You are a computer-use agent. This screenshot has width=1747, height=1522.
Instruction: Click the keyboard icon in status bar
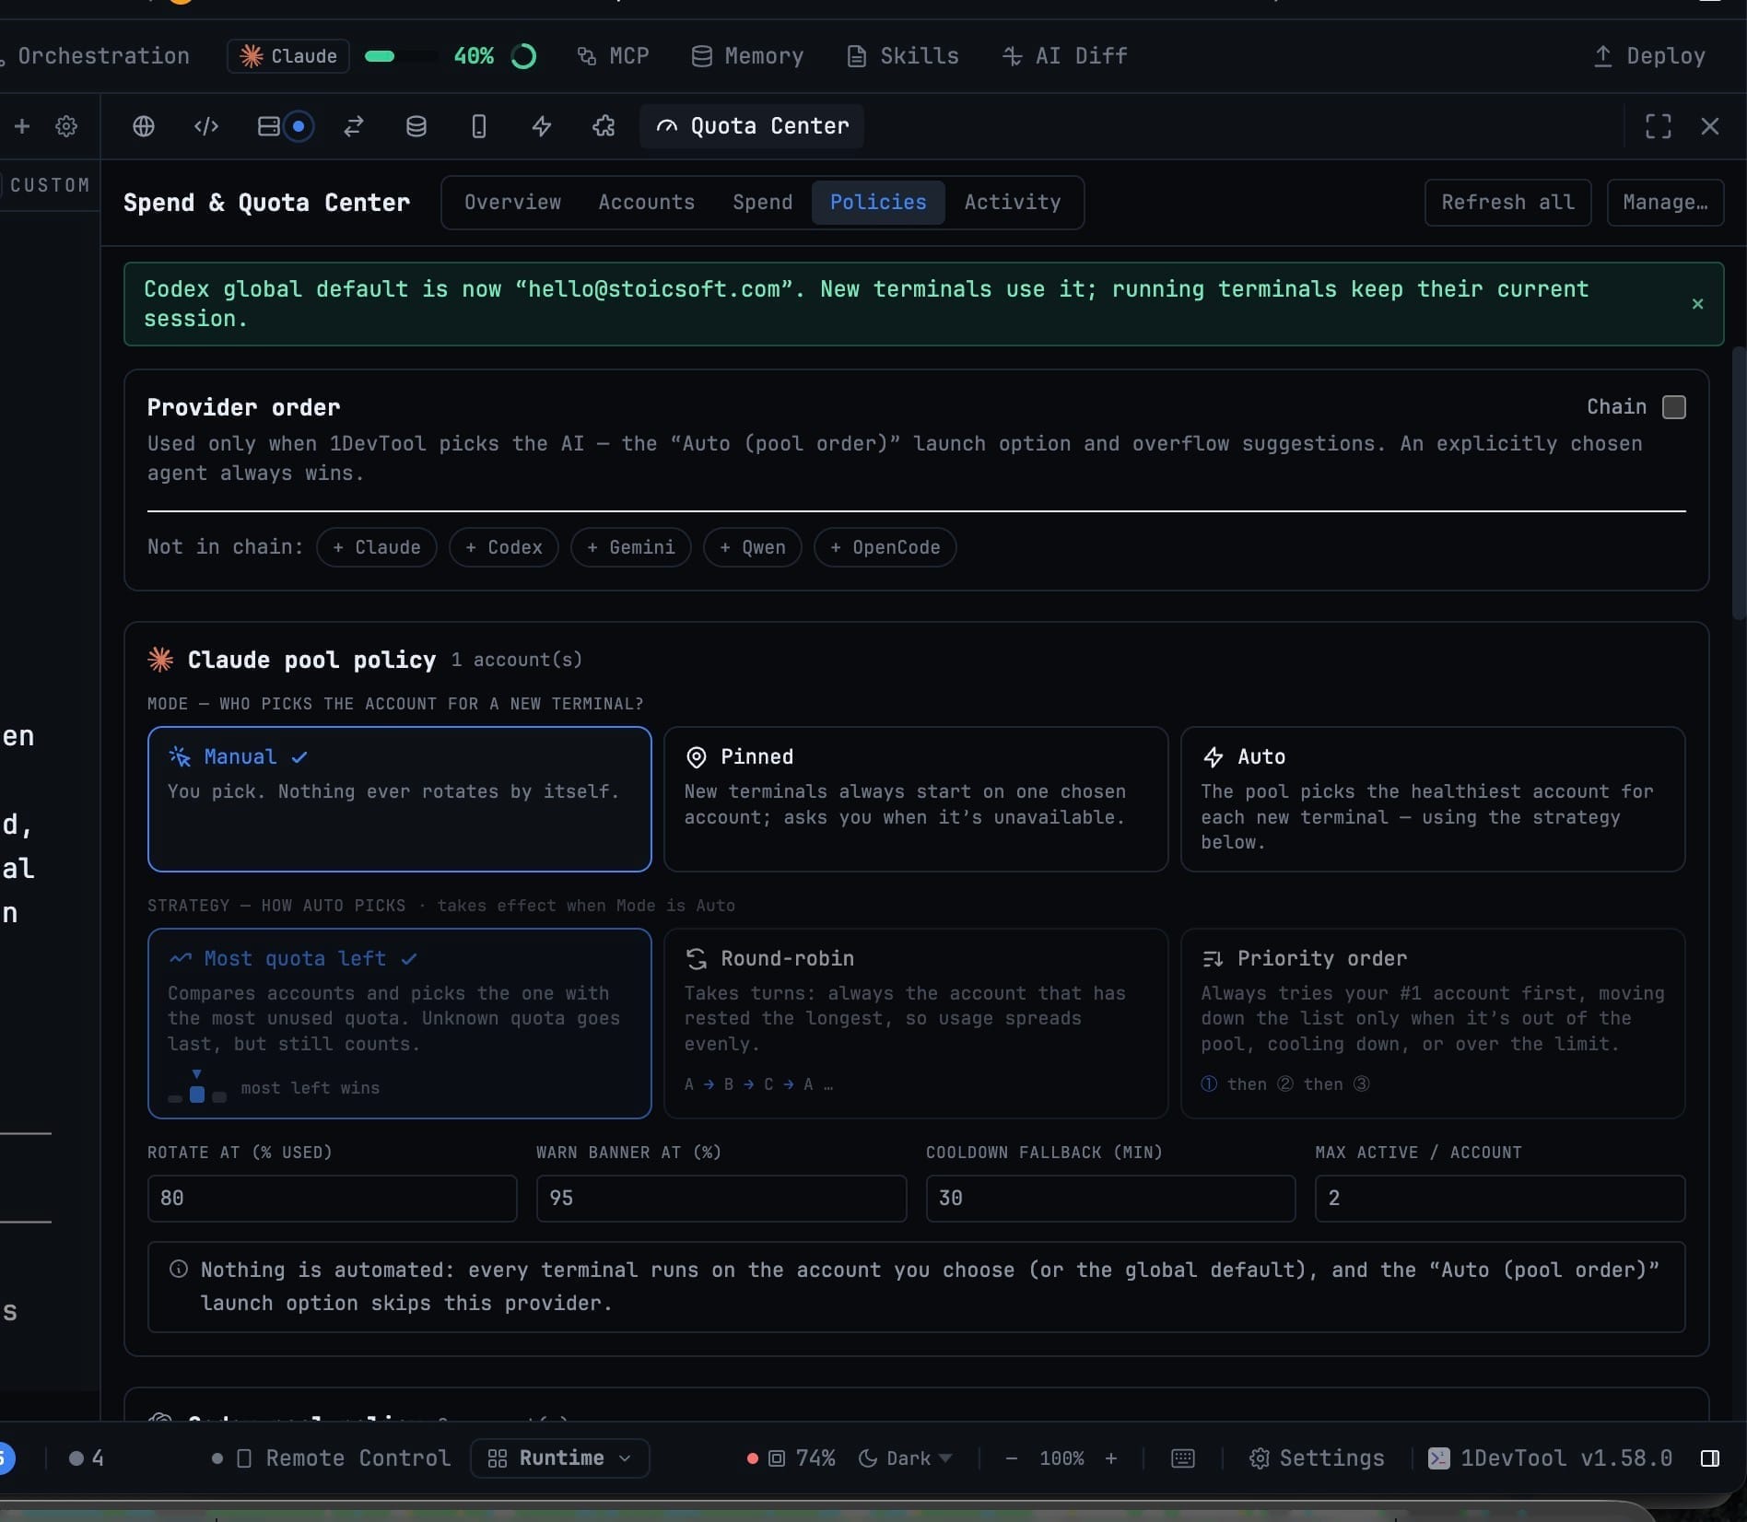[1183, 1458]
